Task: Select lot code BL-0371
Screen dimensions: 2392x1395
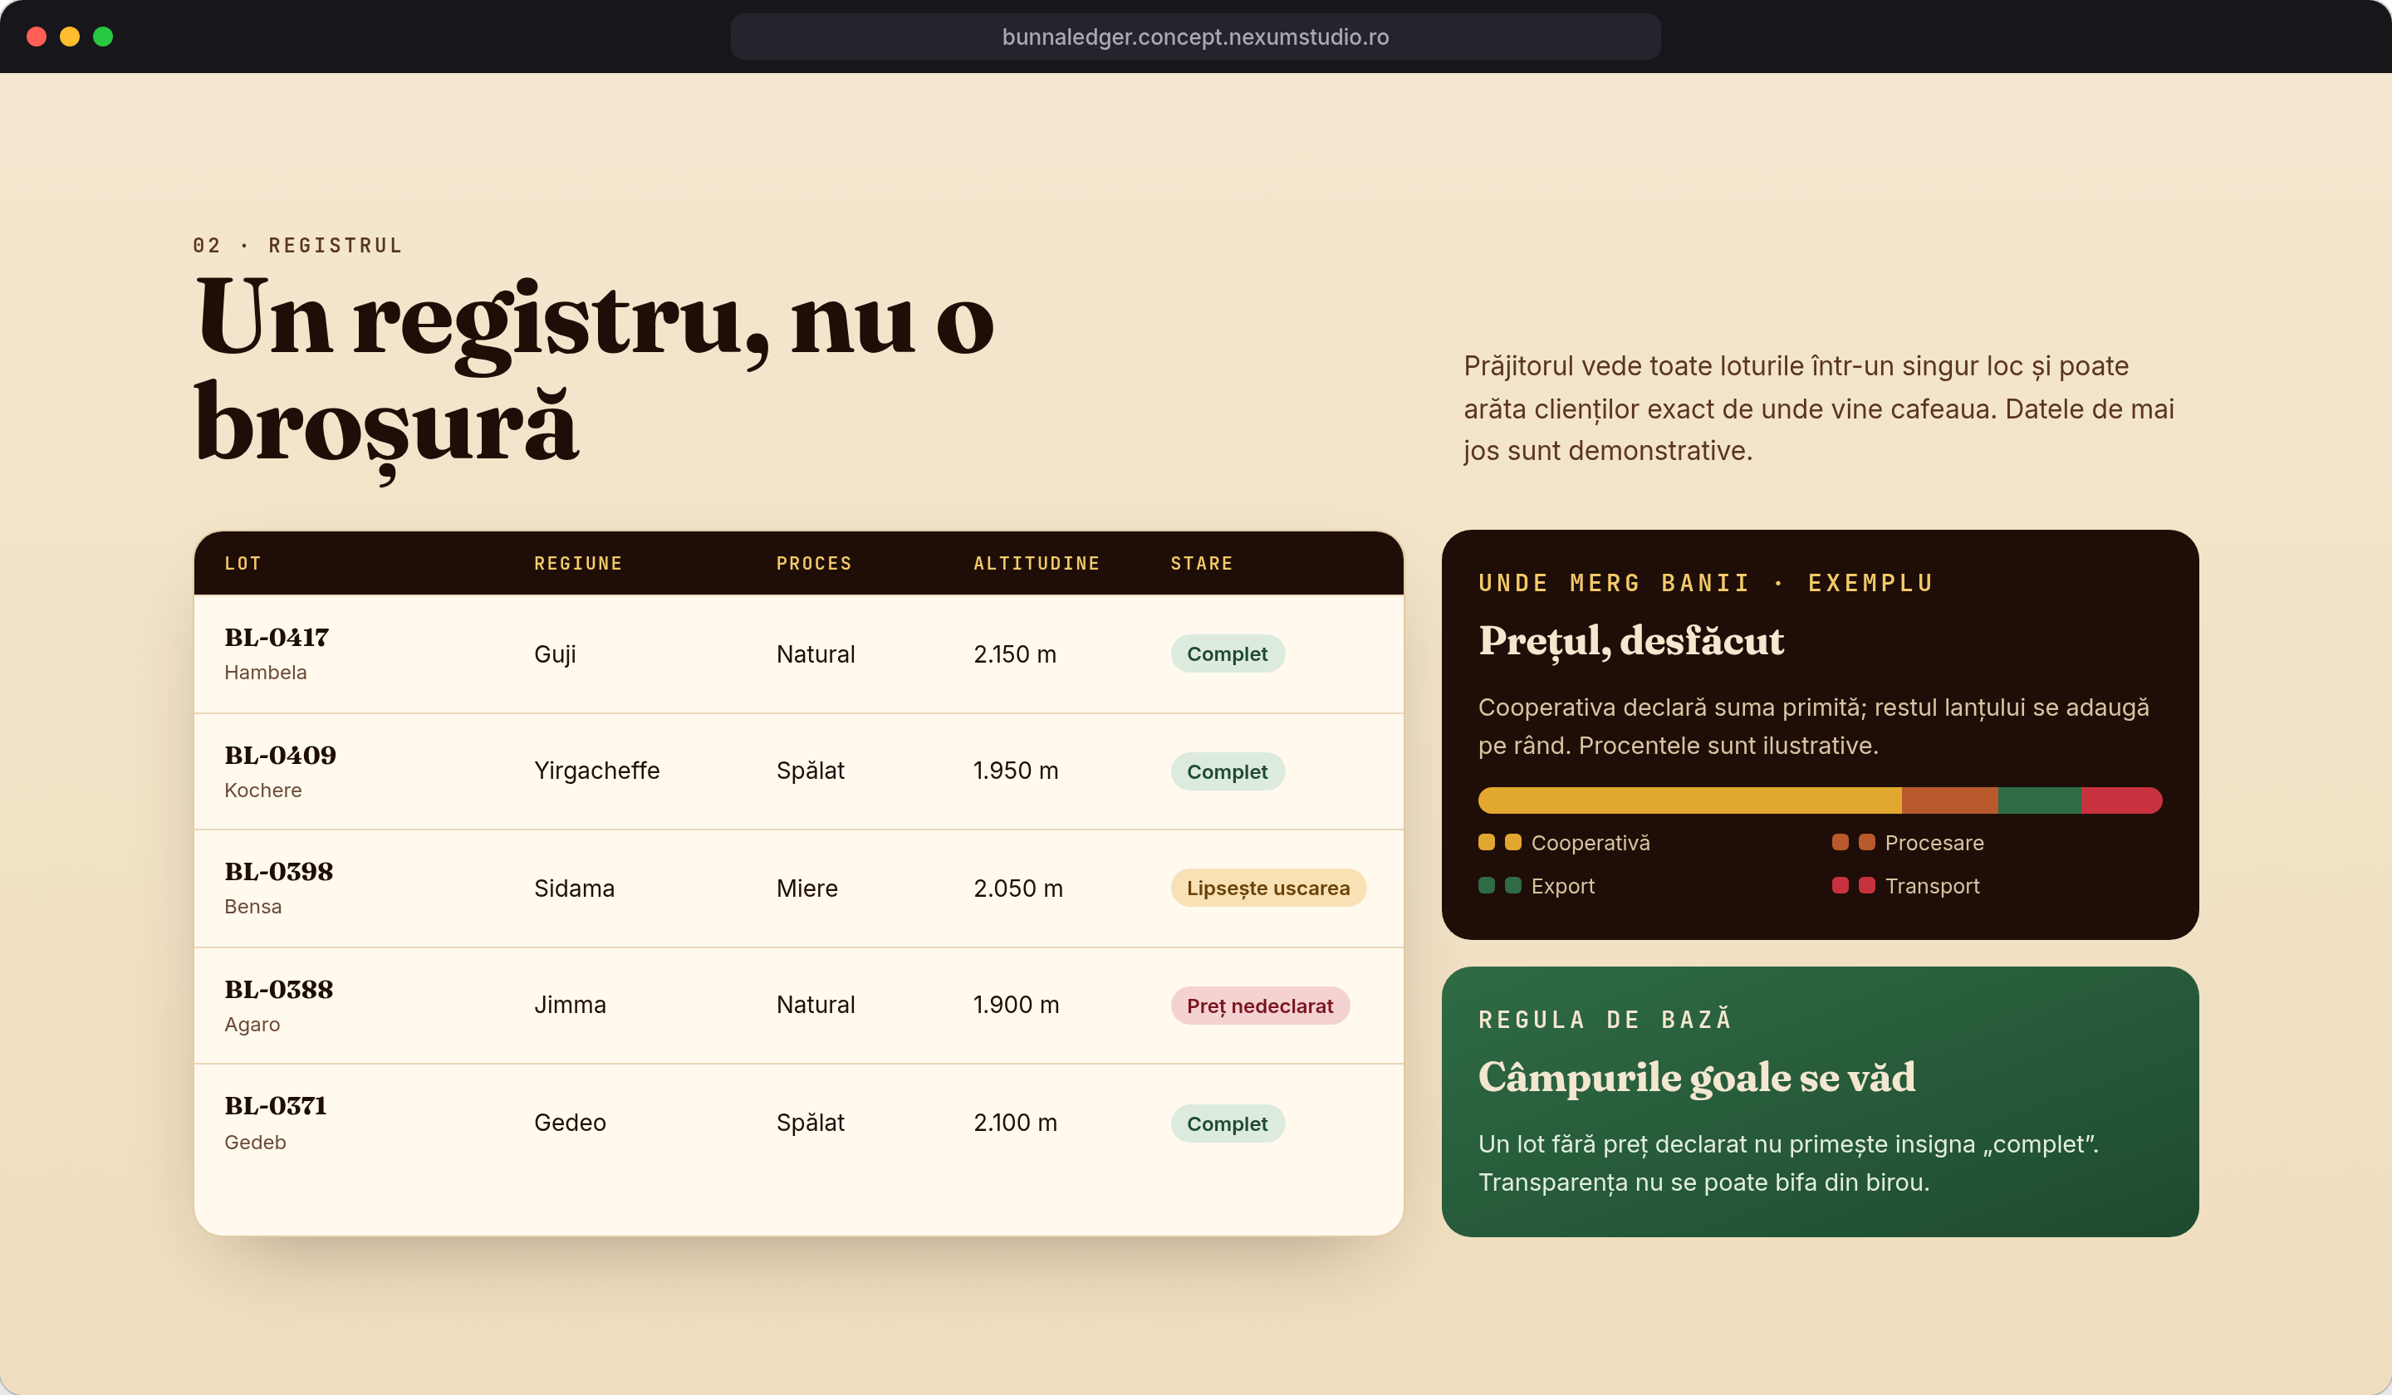Action: coord(275,1107)
